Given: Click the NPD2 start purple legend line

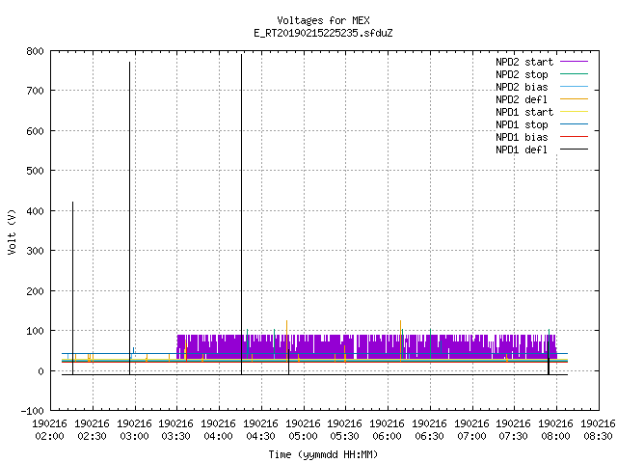Looking at the screenshot, I should click(x=574, y=62).
